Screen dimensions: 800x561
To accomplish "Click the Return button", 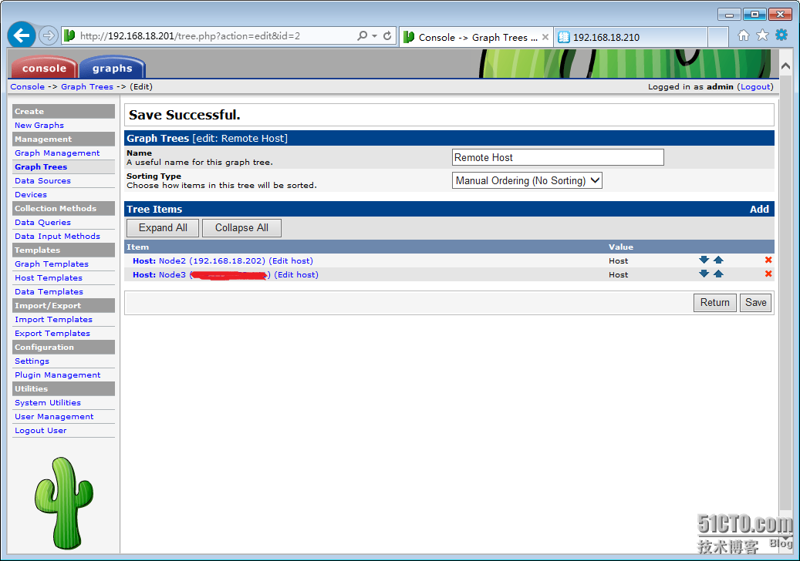I will click(715, 303).
